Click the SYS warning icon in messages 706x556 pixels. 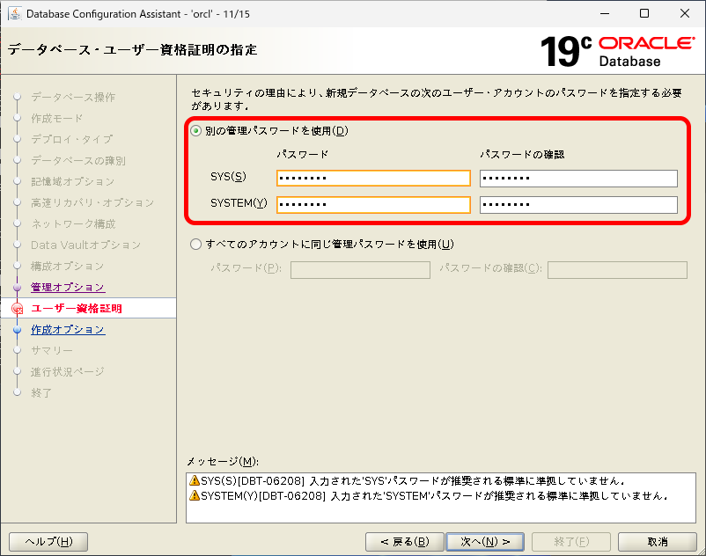point(195,480)
